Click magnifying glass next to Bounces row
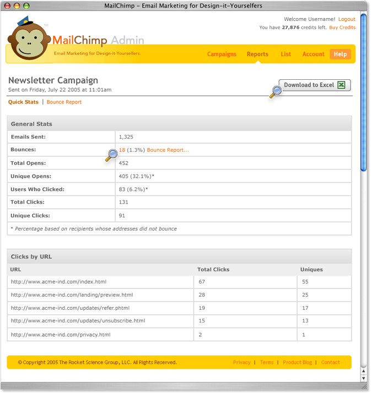372x394 pixels. tap(111, 155)
